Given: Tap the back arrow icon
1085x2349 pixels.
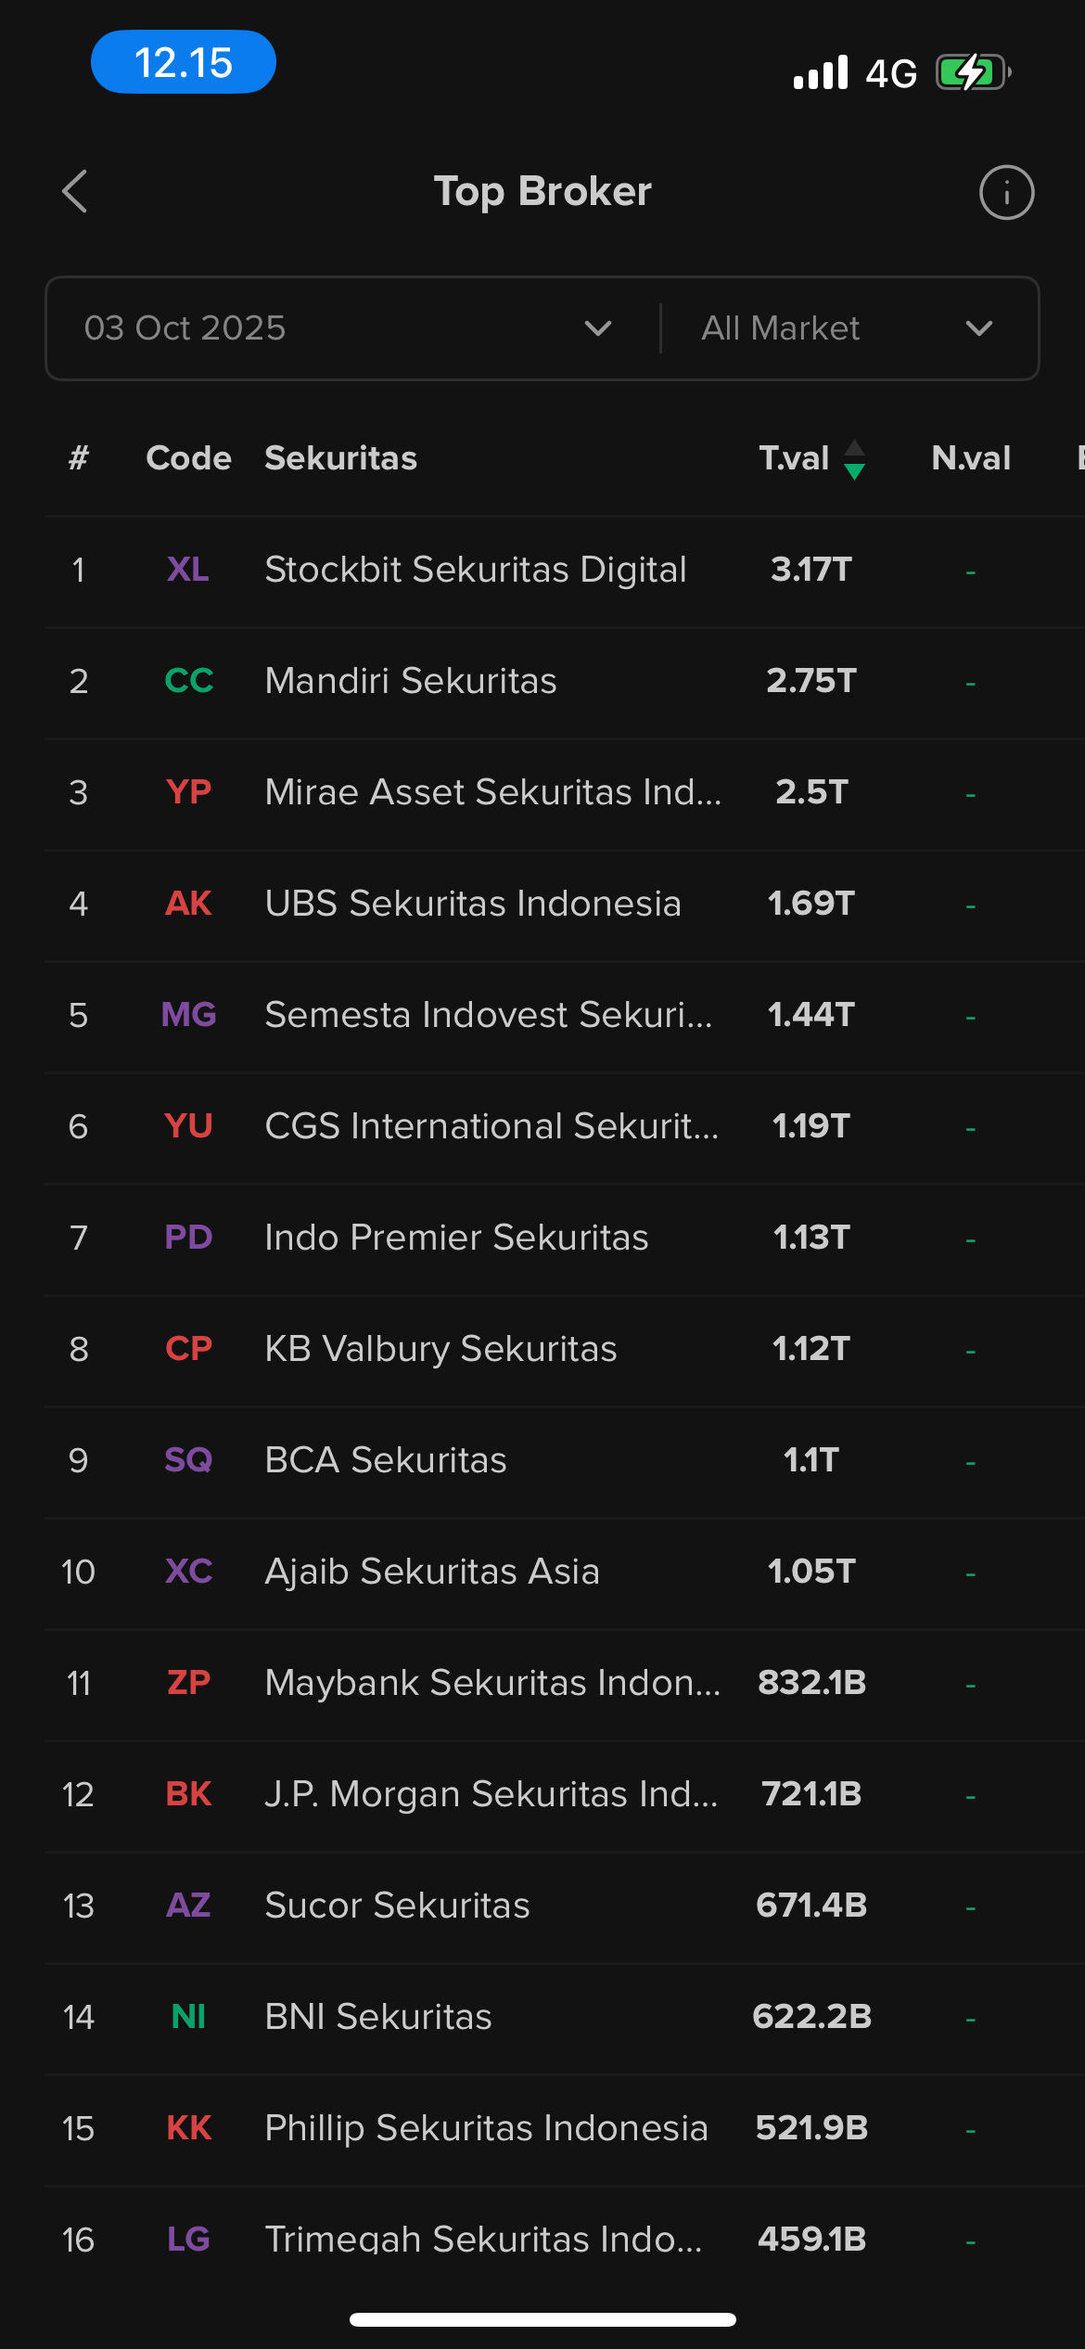Looking at the screenshot, I should coord(75,192).
